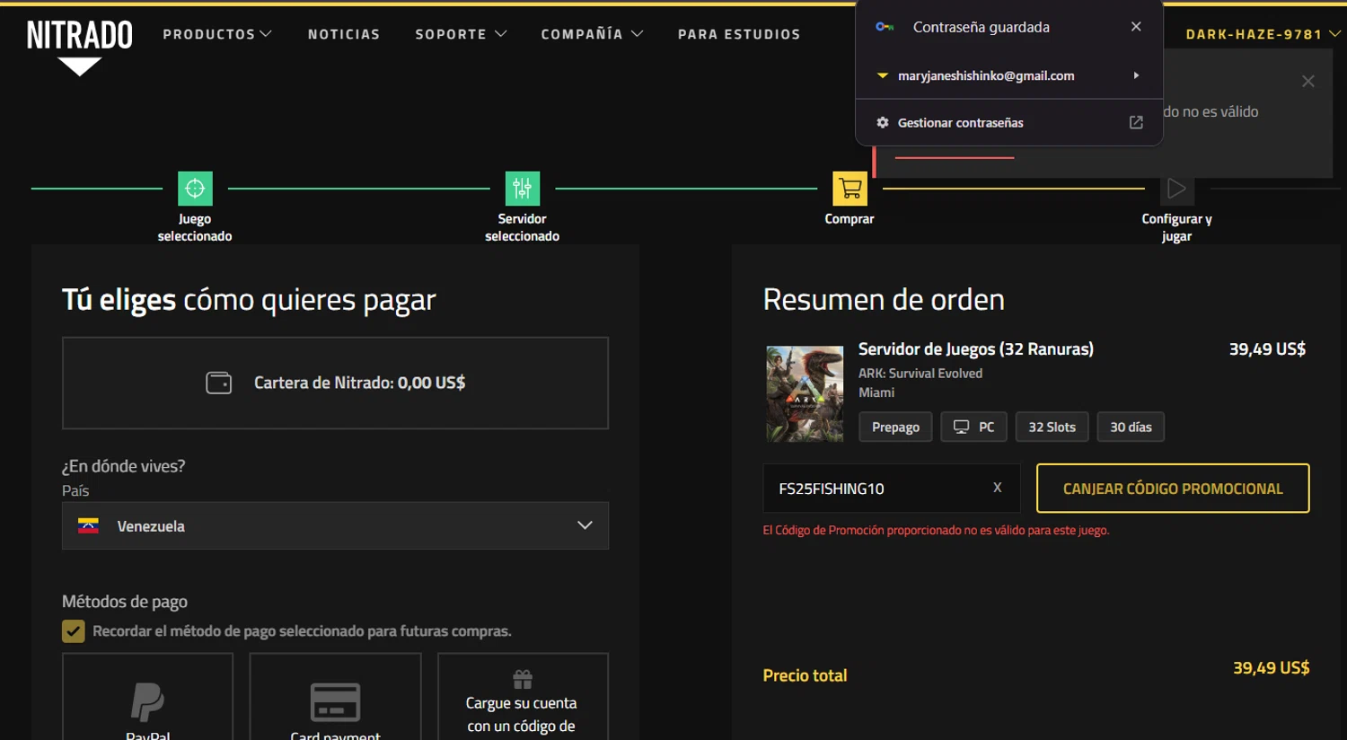
Task: Select Cargue su cuenta con un código option
Action: [523, 697]
